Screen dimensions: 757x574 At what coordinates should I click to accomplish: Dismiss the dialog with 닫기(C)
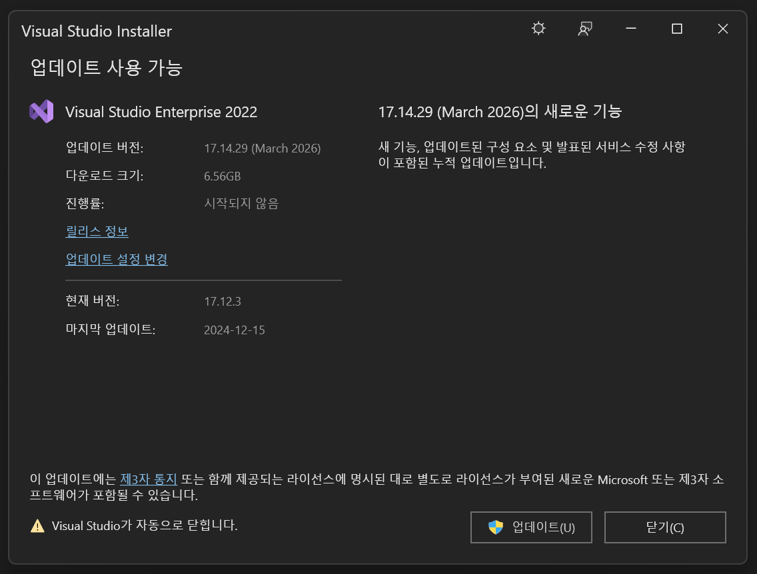(x=665, y=527)
